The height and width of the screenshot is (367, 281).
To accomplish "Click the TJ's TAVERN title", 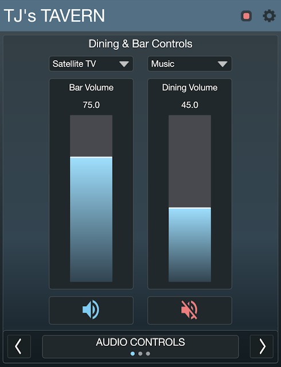I will (54, 16).
